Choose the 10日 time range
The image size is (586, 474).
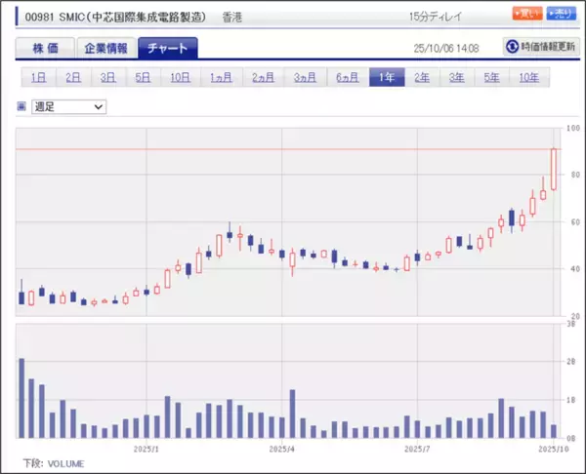179,77
